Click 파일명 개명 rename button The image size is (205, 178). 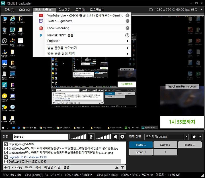[52, 167]
